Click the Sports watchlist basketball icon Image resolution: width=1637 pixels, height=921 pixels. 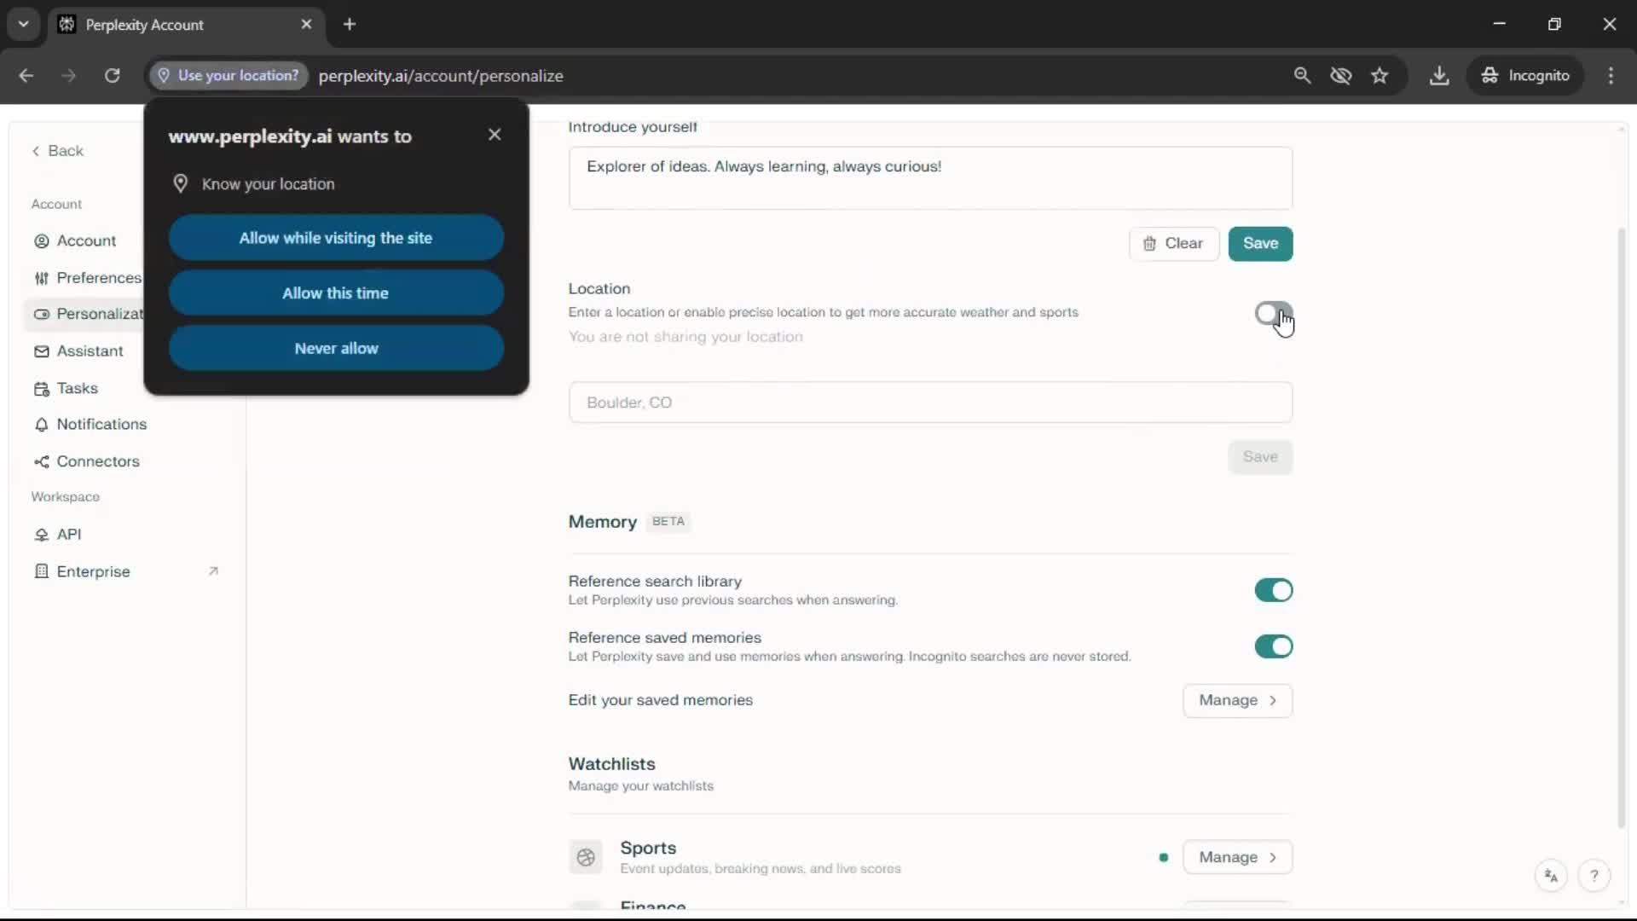click(x=586, y=857)
